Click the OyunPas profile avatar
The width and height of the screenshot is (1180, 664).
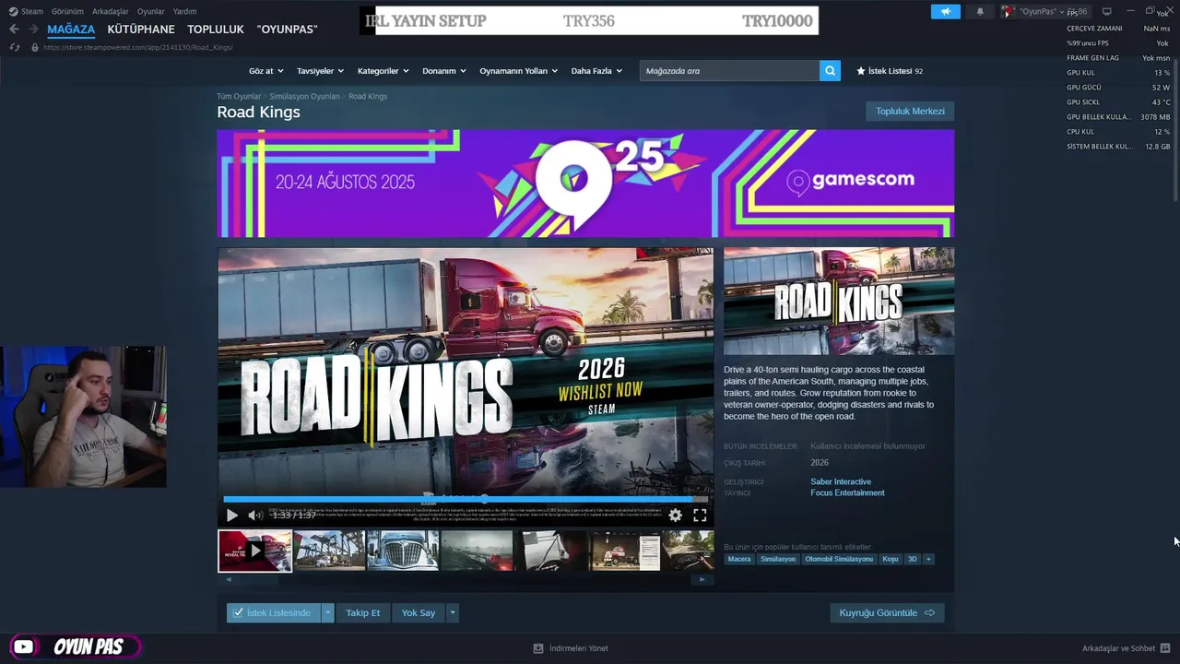[1010, 11]
